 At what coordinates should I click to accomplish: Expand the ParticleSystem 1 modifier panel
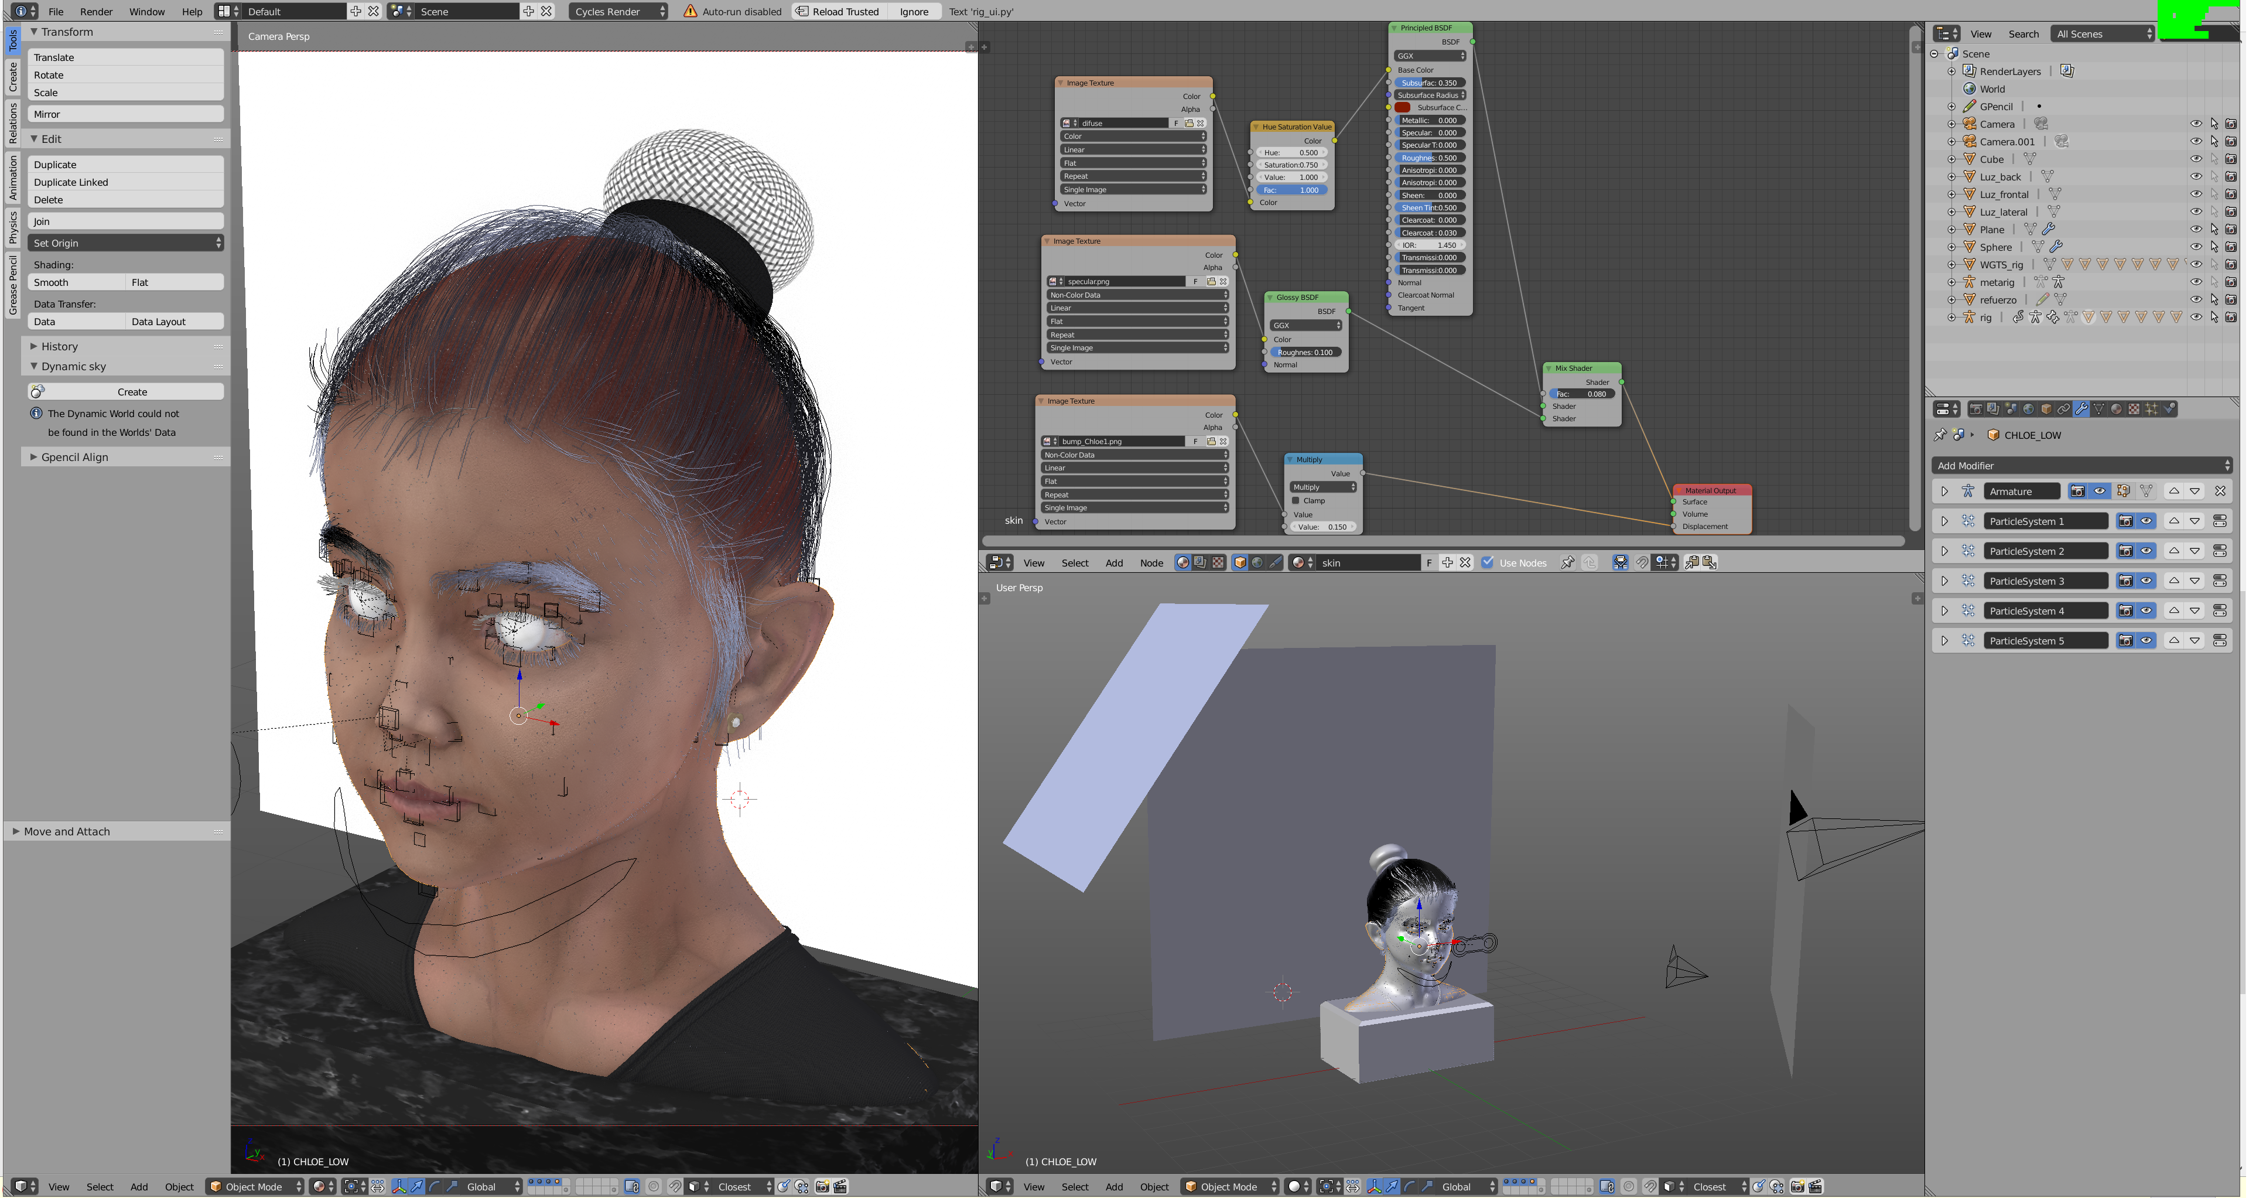[1944, 521]
